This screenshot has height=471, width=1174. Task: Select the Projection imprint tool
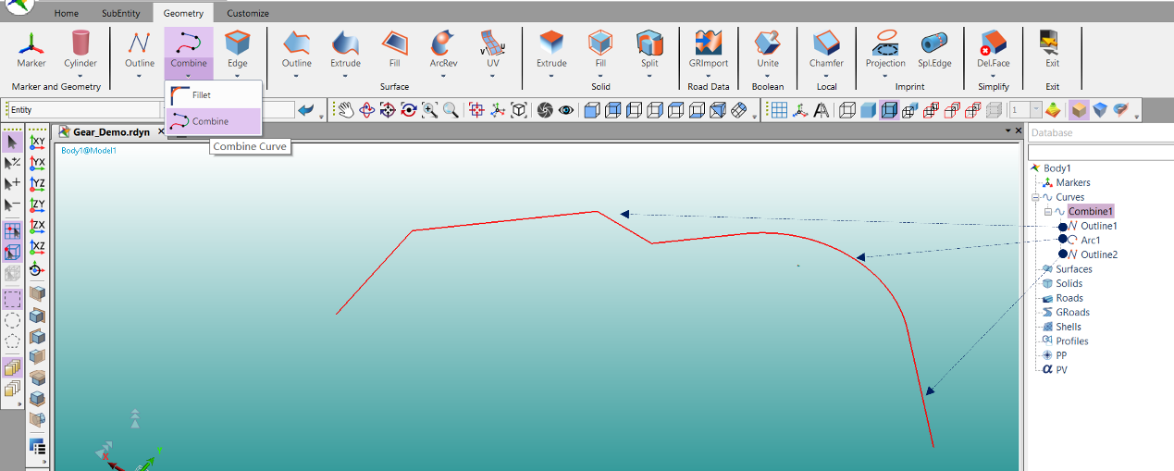[885, 49]
